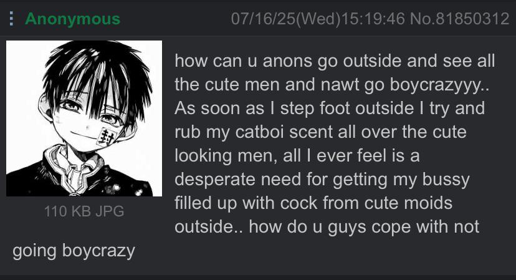Click the No. permalink before the post number
This screenshot has width=516, height=280.
tap(423, 19)
